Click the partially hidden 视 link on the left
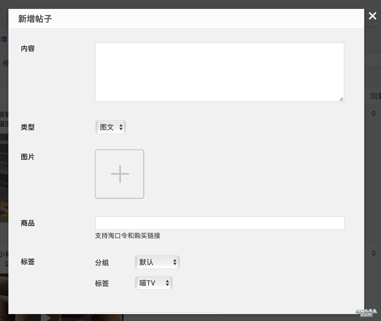This screenshot has height=321, width=381. coord(5,64)
